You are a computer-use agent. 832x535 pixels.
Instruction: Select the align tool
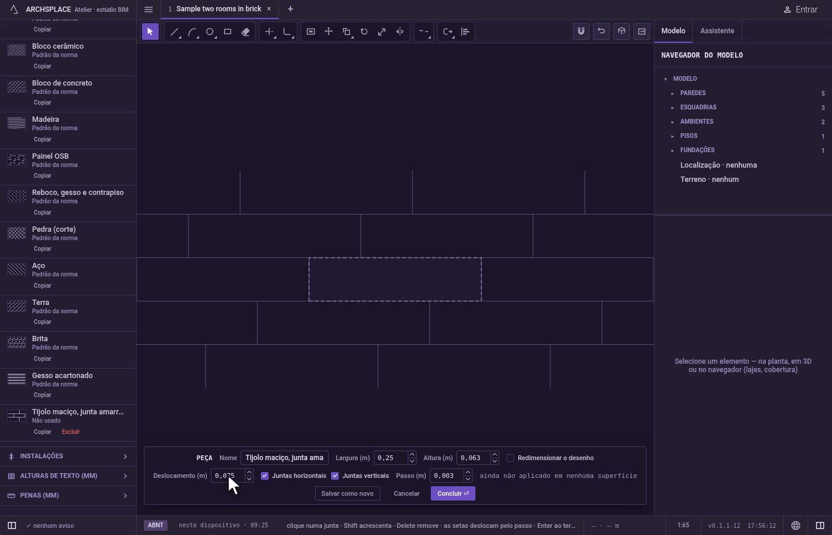pos(465,32)
